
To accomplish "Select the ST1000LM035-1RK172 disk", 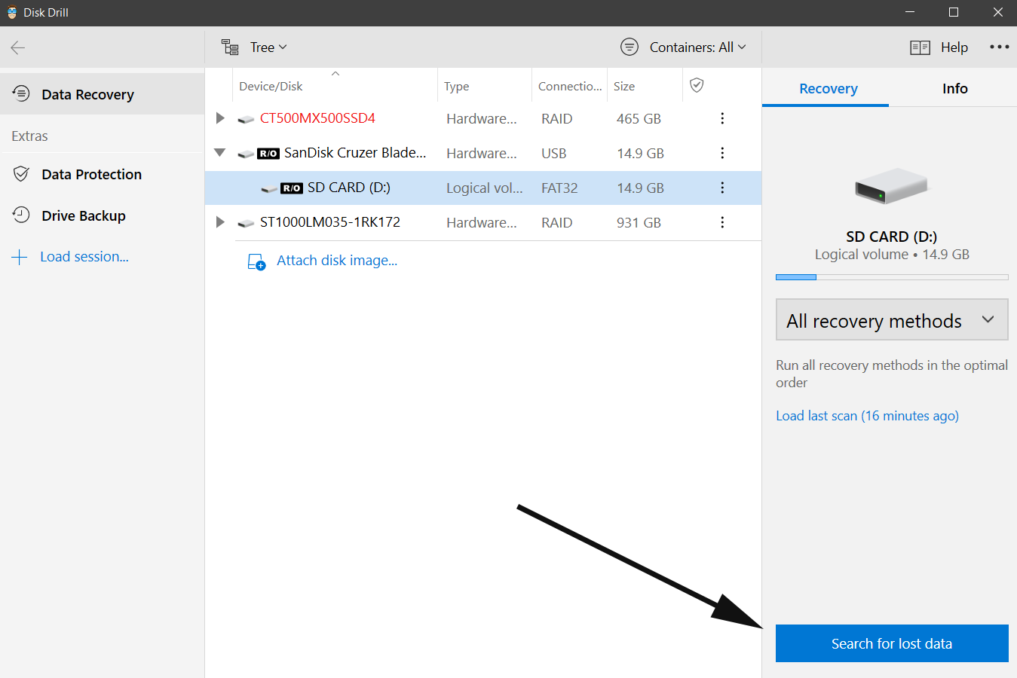I will pos(330,222).
